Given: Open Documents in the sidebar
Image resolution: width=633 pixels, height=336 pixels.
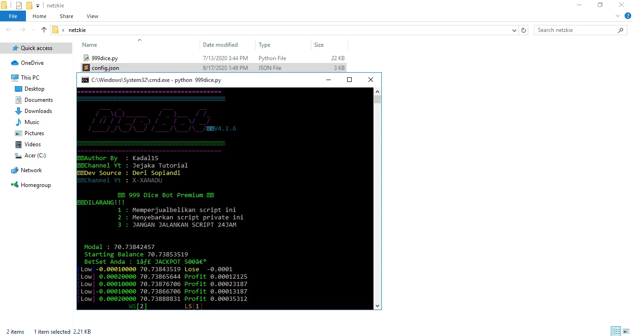Looking at the screenshot, I should [38, 100].
